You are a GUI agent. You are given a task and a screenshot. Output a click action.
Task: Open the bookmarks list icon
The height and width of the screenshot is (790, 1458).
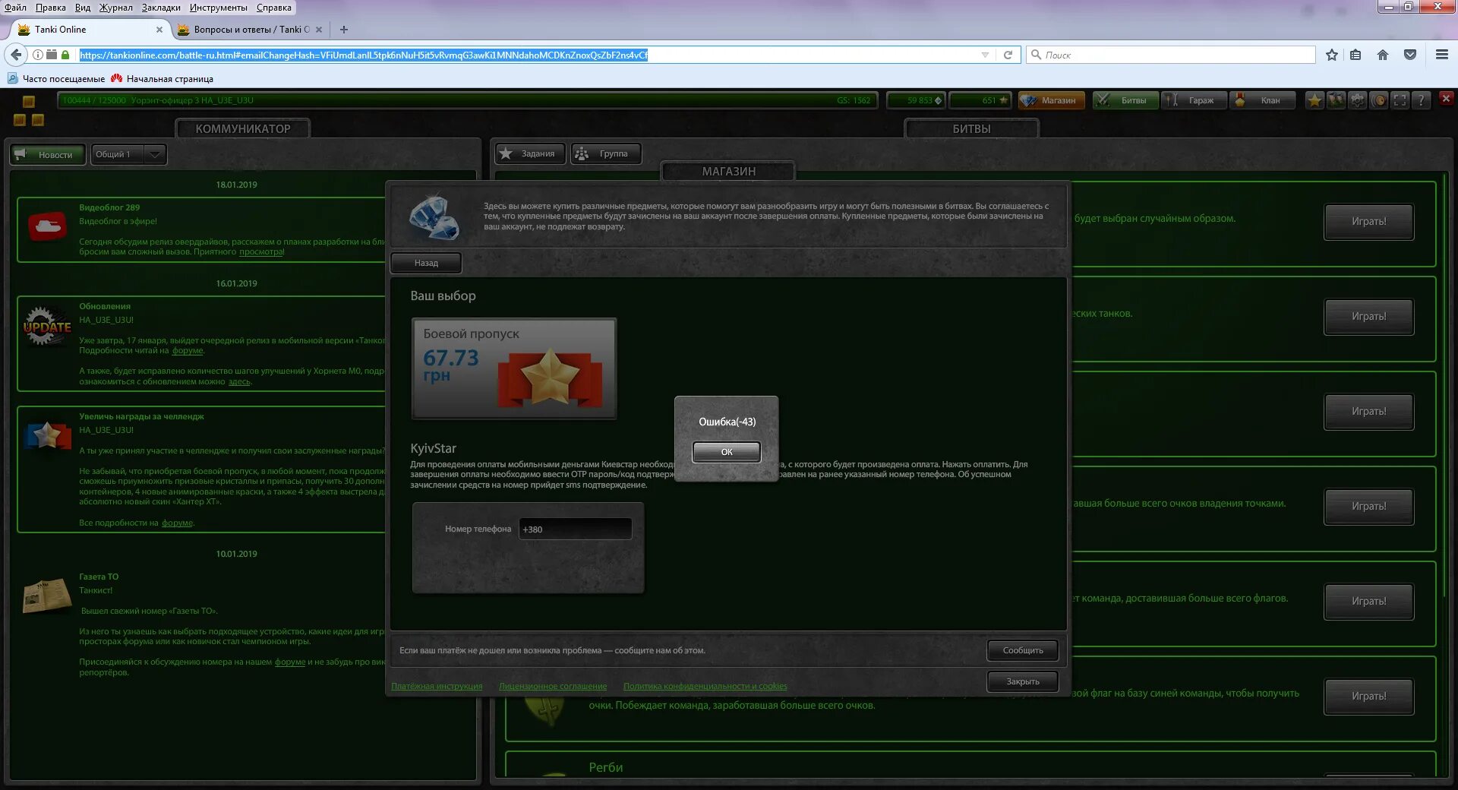(1355, 55)
